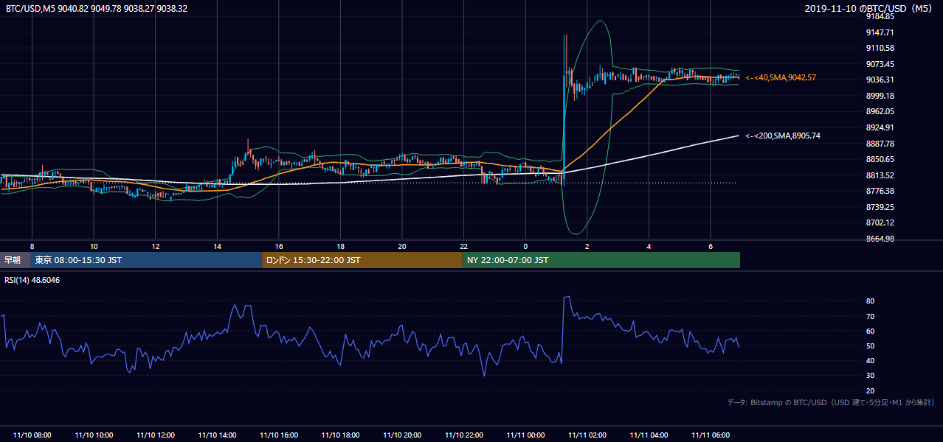This screenshot has width=943, height=442.
Task: Click RSI axis level 50
Action: tap(871, 346)
